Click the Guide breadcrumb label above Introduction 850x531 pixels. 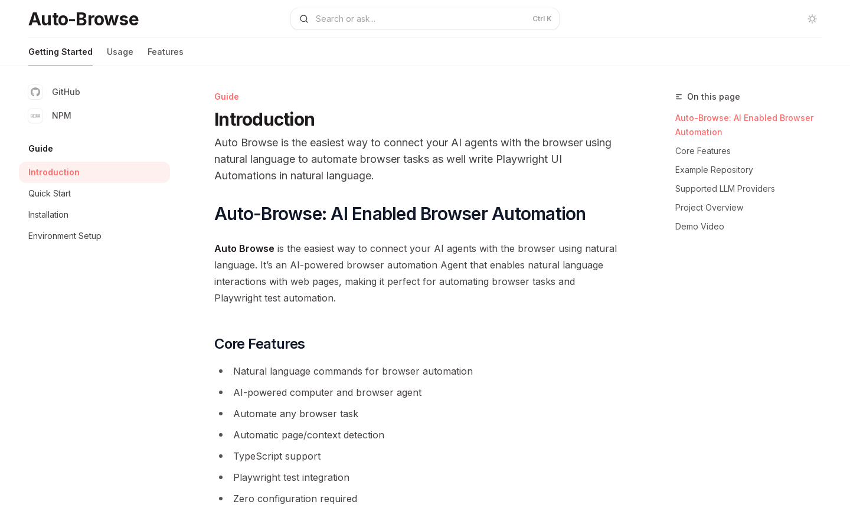227,97
